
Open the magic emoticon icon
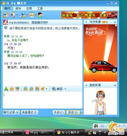pos(18,89)
